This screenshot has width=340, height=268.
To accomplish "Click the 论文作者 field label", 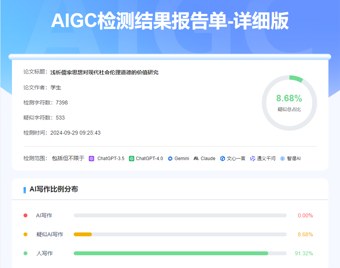I will (35, 87).
